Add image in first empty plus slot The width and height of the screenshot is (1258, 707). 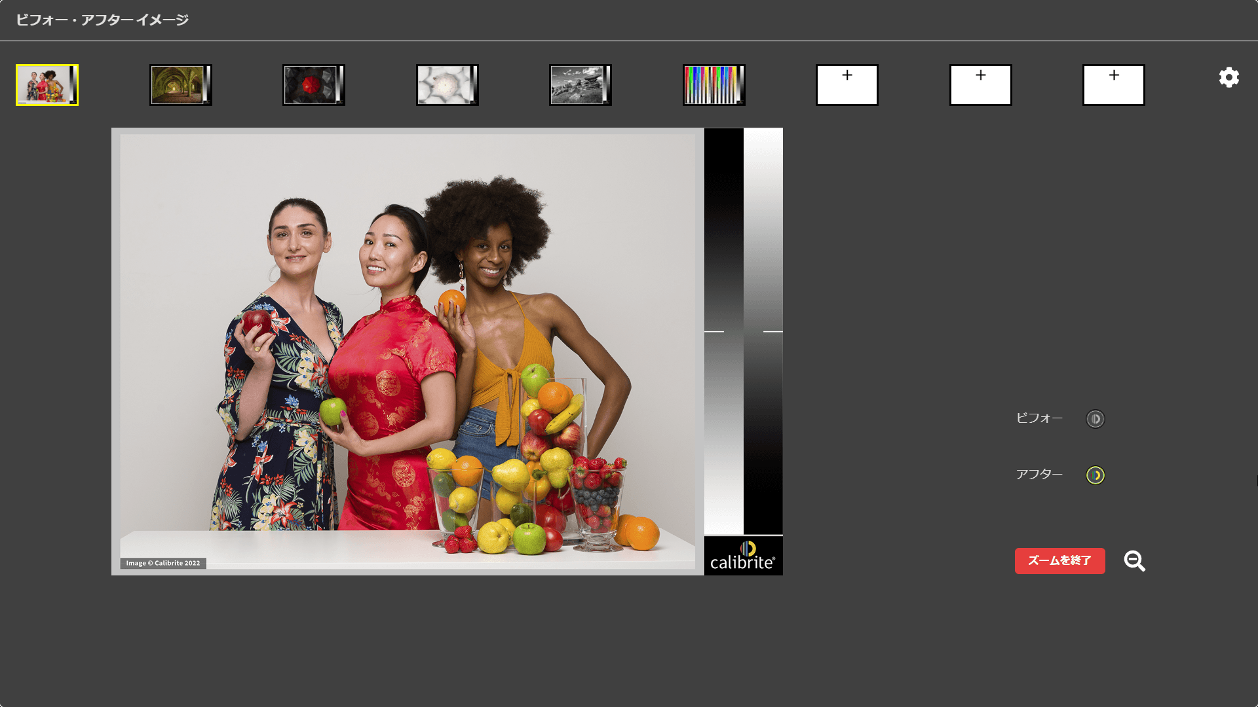click(x=847, y=85)
